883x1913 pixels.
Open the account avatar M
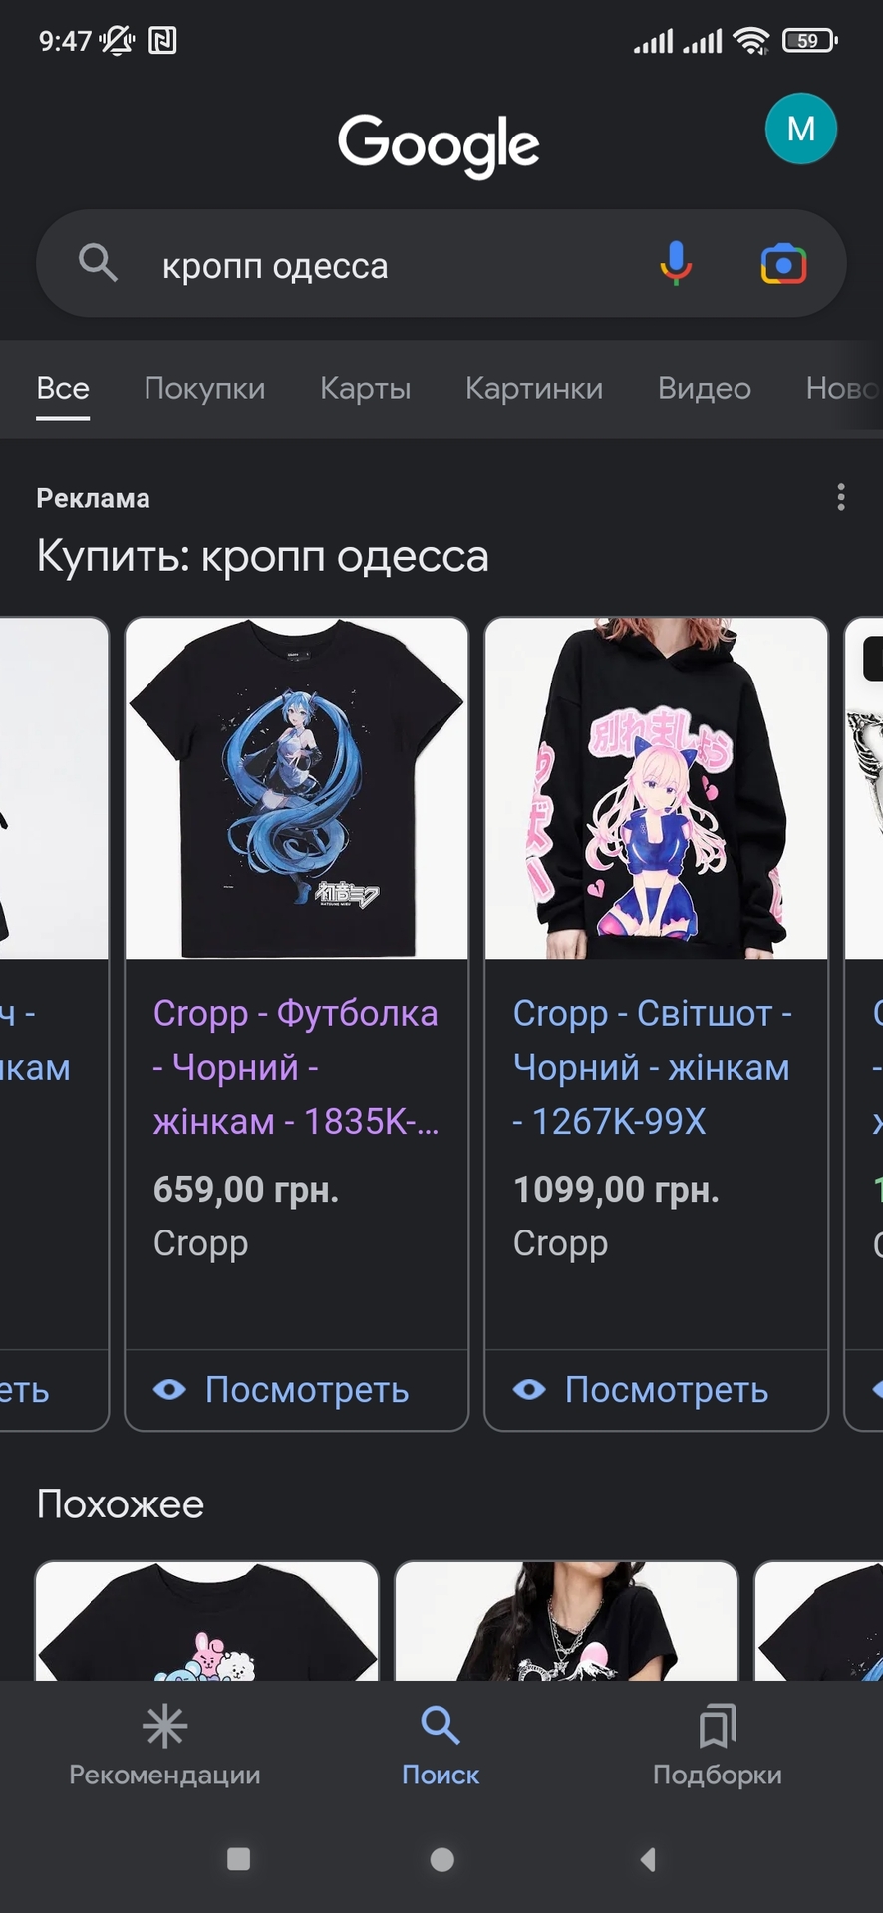[x=801, y=129]
